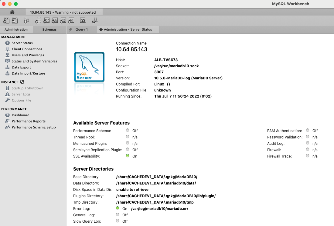Click the green Error Log indicator
334x226 pixels.
coord(118,208)
